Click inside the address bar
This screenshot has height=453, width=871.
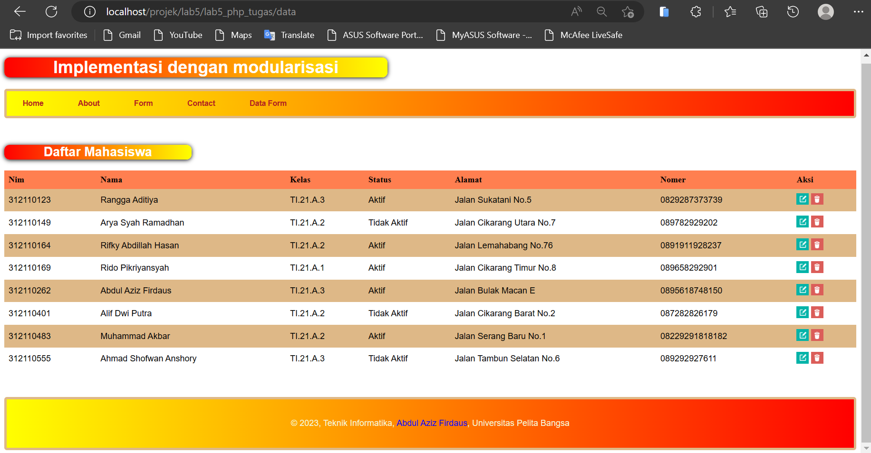click(x=285, y=11)
